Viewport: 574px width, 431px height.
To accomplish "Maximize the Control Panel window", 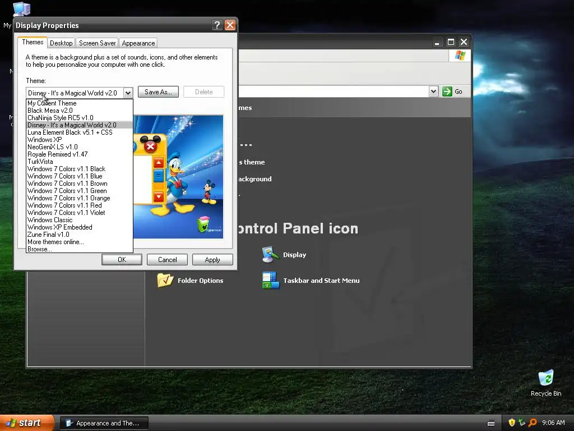I will tap(451, 42).
